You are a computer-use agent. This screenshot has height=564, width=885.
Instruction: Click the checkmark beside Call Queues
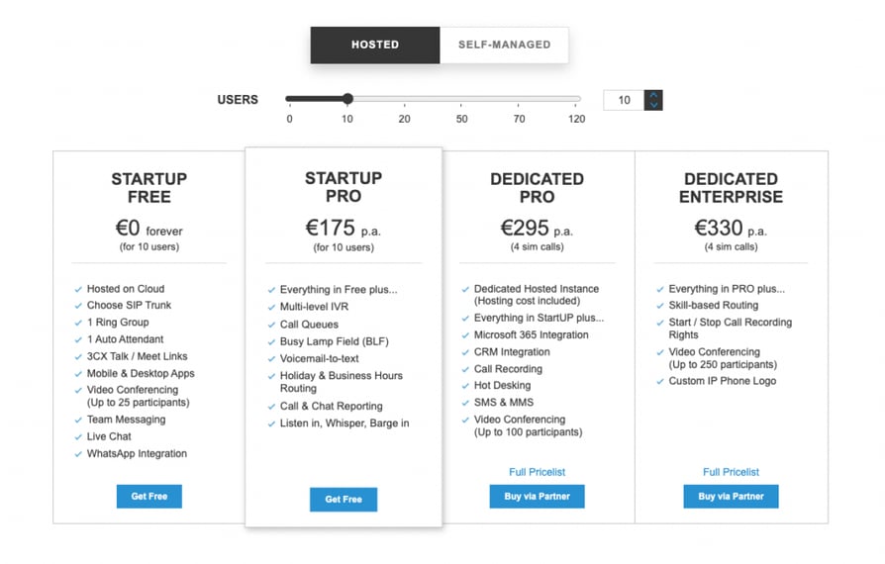(271, 325)
